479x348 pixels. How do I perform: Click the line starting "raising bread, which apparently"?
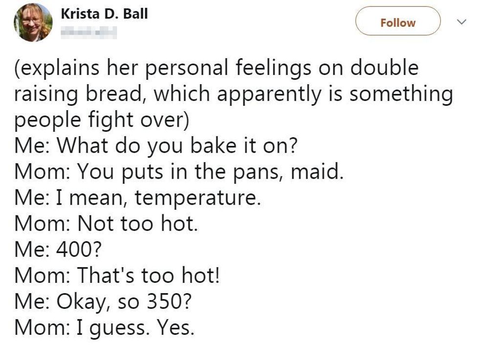tap(234, 94)
